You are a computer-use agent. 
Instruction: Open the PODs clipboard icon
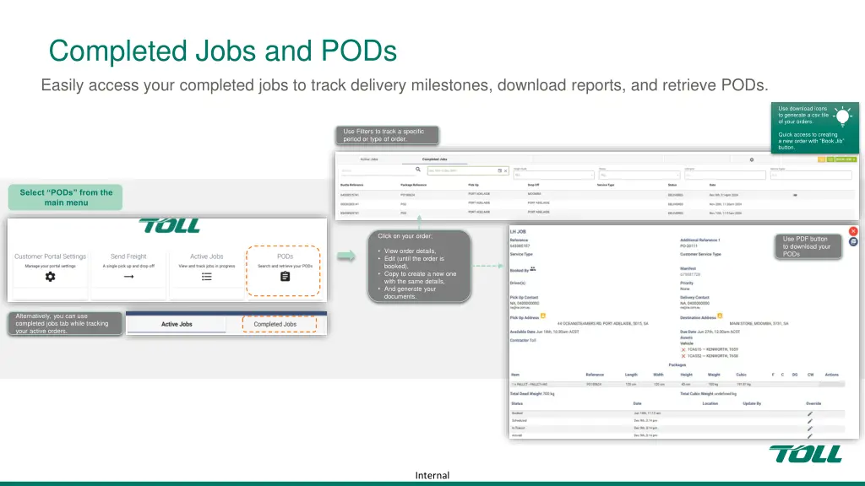pos(286,277)
